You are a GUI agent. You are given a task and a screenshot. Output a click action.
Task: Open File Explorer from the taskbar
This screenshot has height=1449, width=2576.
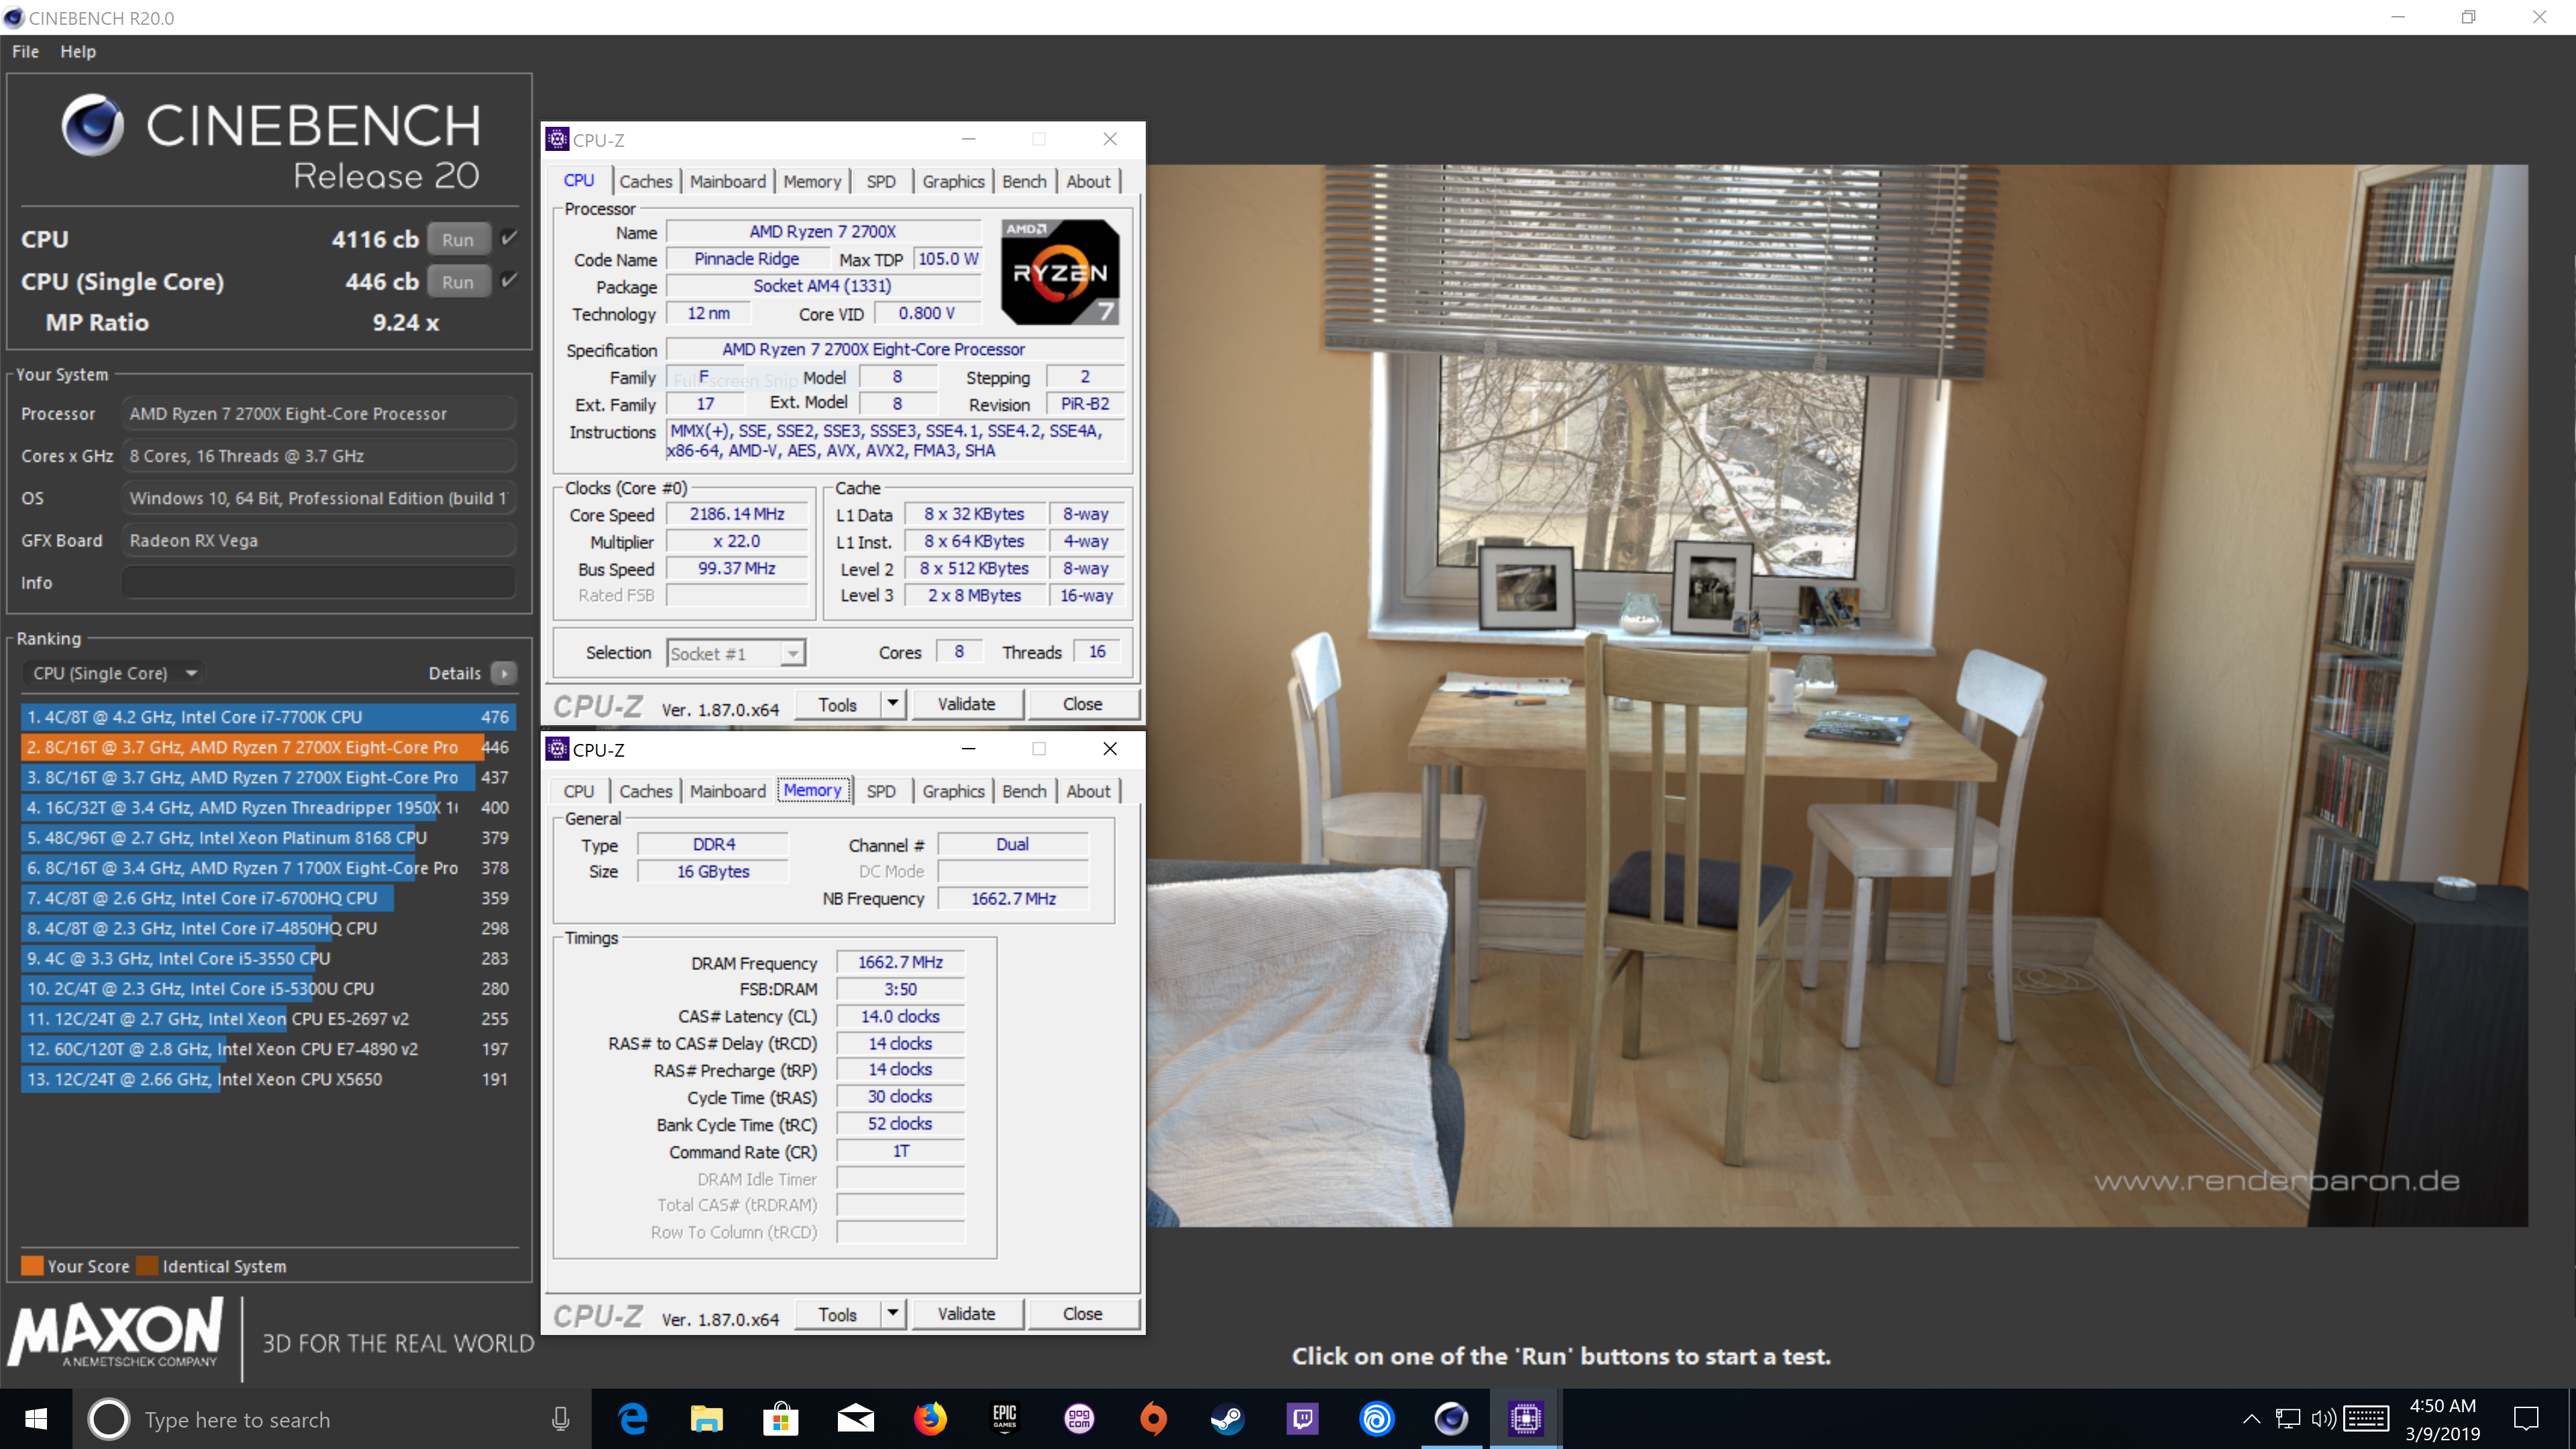[x=707, y=1418]
